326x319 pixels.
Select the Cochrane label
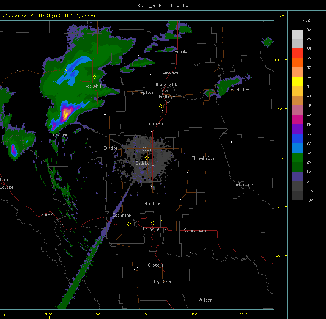click(122, 215)
